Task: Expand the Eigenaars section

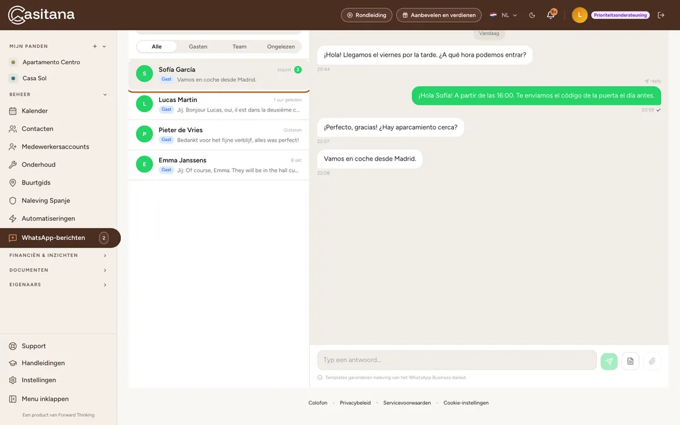Action: [x=59, y=285]
